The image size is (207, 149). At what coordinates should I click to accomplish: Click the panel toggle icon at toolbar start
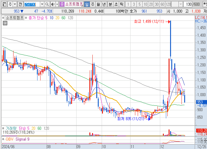click(4, 5)
